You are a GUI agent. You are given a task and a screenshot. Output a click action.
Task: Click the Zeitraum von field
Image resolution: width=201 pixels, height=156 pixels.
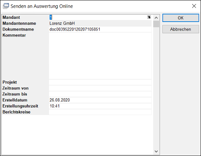(x=100, y=88)
